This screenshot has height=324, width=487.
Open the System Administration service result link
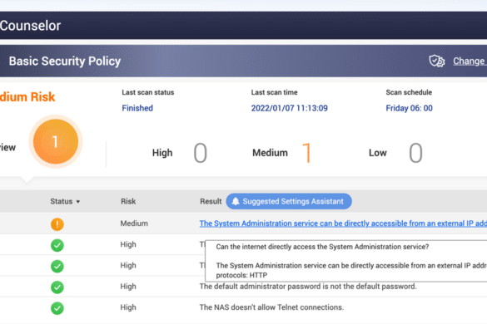pyautogui.click(x=343, y=223)
